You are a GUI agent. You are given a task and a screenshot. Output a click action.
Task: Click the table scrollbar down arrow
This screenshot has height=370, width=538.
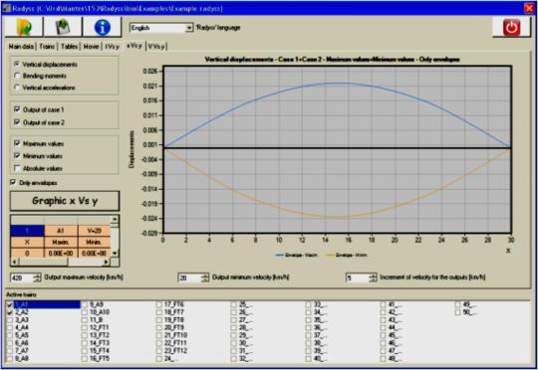pyautogui.click(x=115, y=254)
